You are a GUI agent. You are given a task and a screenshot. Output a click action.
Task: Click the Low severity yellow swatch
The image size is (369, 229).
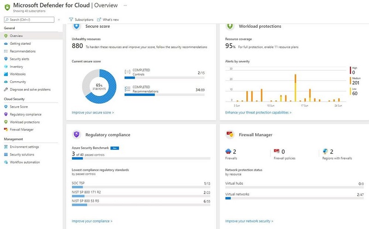[x=351, y=91]
